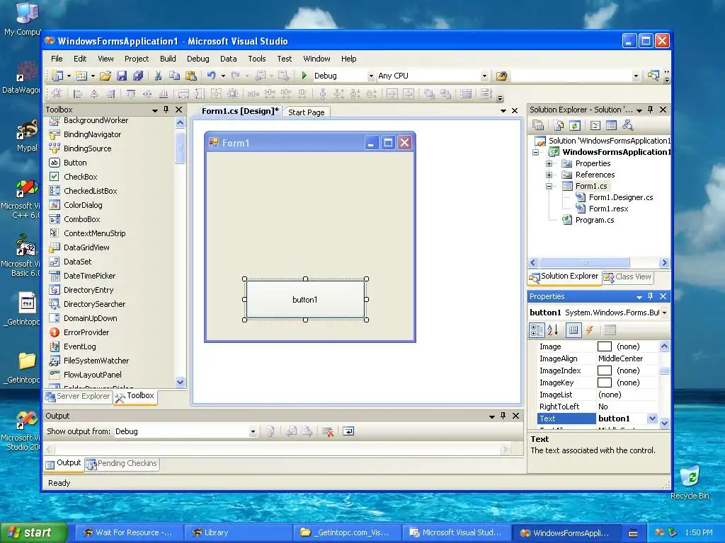Image resolution: width=725 pixels, height=543 pixels.
Task: Switch to the Class View tab
Action: 628,276
